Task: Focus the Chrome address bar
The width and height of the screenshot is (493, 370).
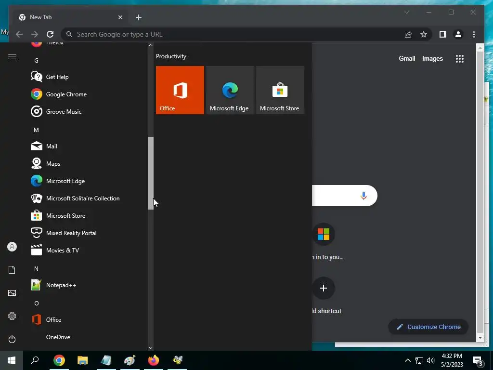Action: coord(233,34)
